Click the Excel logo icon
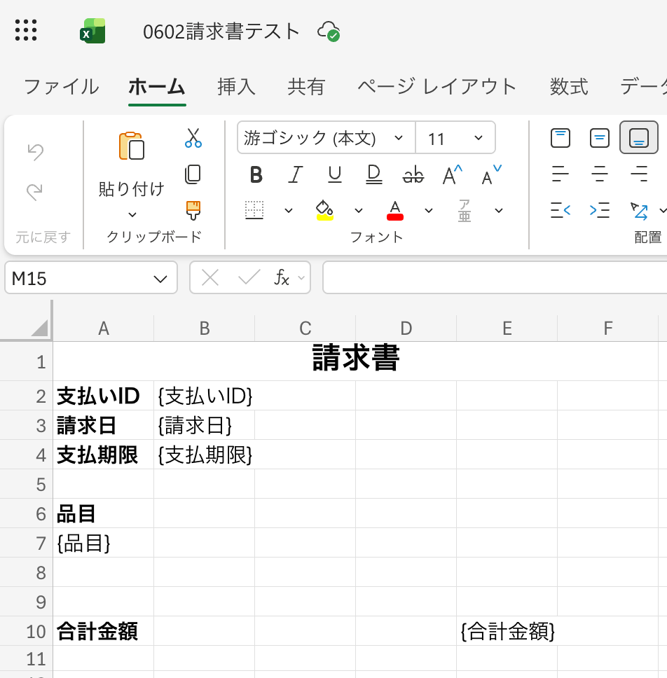 (92, 31)
